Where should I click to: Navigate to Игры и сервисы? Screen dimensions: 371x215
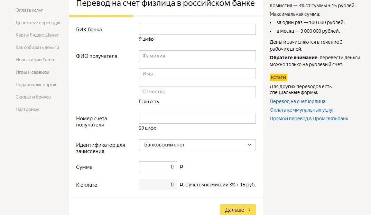33,72
